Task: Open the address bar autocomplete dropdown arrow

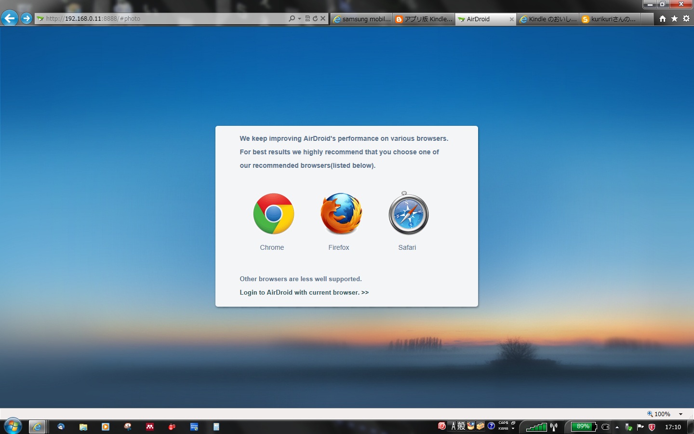Action: coord(299,18)
